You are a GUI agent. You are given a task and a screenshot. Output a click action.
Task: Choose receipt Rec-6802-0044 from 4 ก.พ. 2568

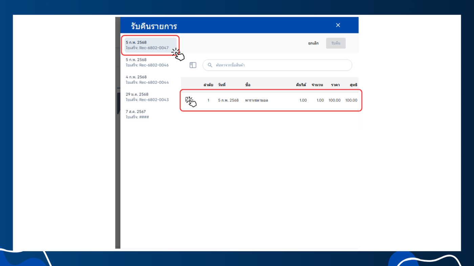point(151,80)
